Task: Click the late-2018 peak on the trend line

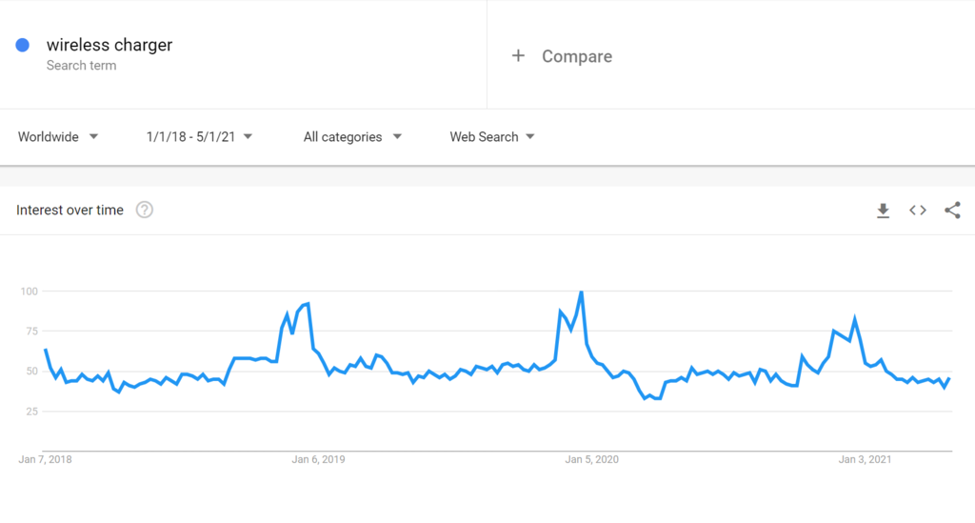Action: point(308,304)
